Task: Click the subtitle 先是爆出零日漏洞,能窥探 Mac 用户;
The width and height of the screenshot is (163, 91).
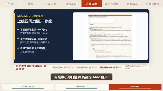Action: point(81,77)
